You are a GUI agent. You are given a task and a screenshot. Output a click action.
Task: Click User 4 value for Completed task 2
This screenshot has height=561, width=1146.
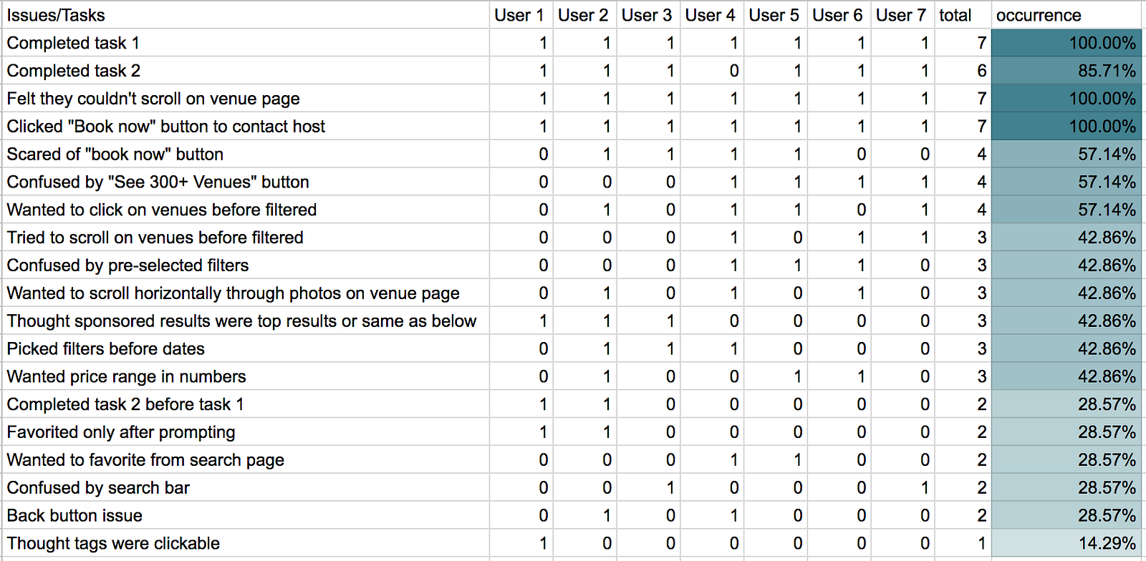[x=733, y=71]
